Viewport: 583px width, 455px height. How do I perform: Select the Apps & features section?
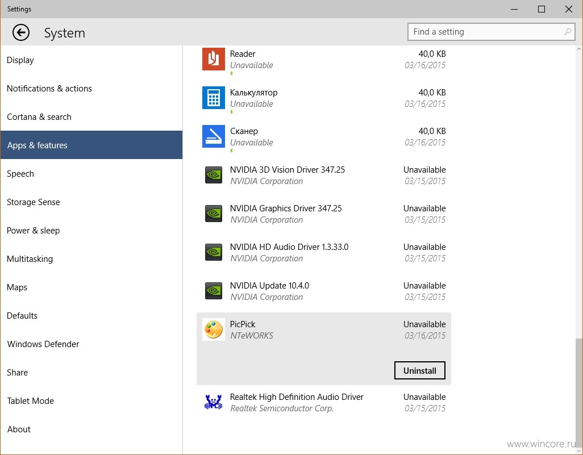[x=91, y=145]
